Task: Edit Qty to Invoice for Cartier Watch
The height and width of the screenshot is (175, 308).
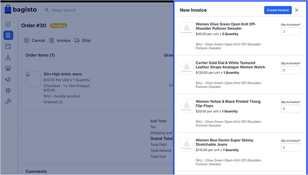Action: pos(291,70)
